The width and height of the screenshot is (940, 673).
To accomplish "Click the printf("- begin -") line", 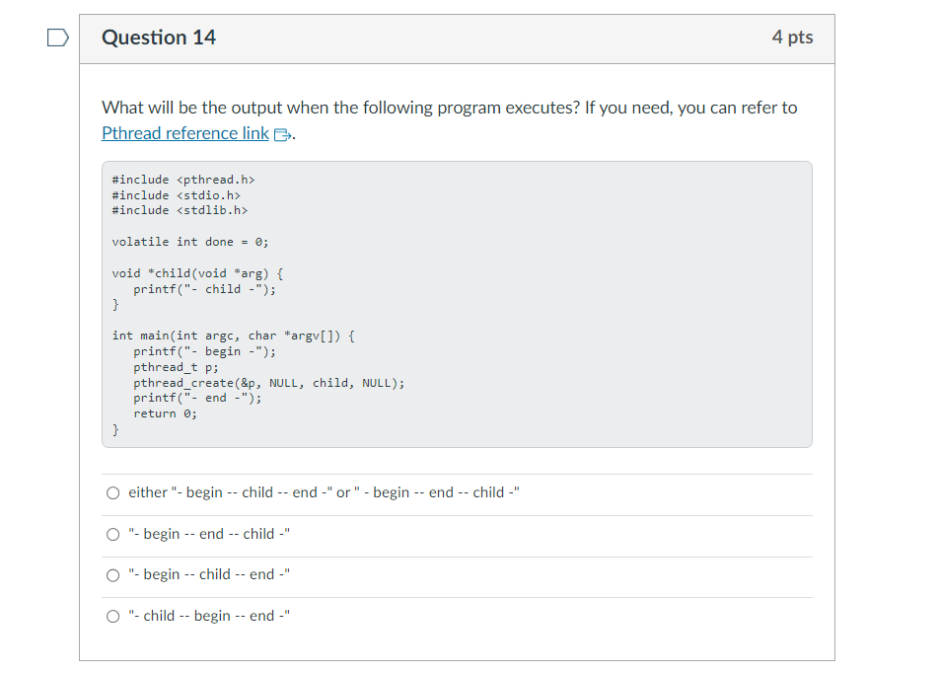I will pos(204,351).
